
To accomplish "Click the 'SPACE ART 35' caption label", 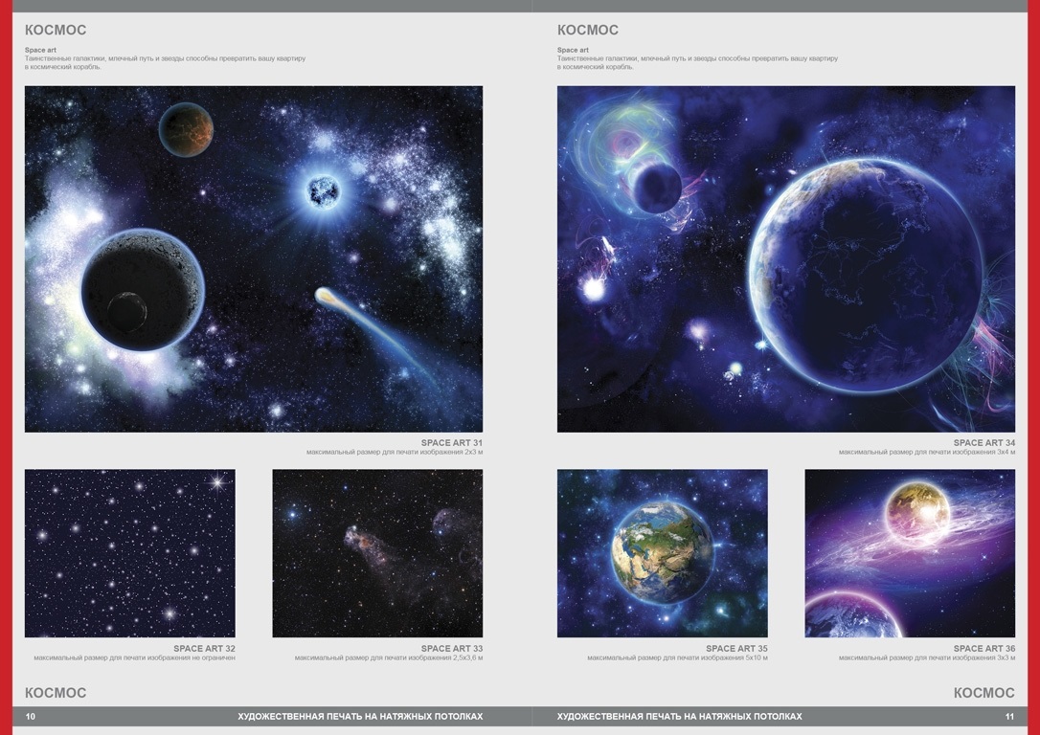I will pyautogui.click(x=736, y=648).
